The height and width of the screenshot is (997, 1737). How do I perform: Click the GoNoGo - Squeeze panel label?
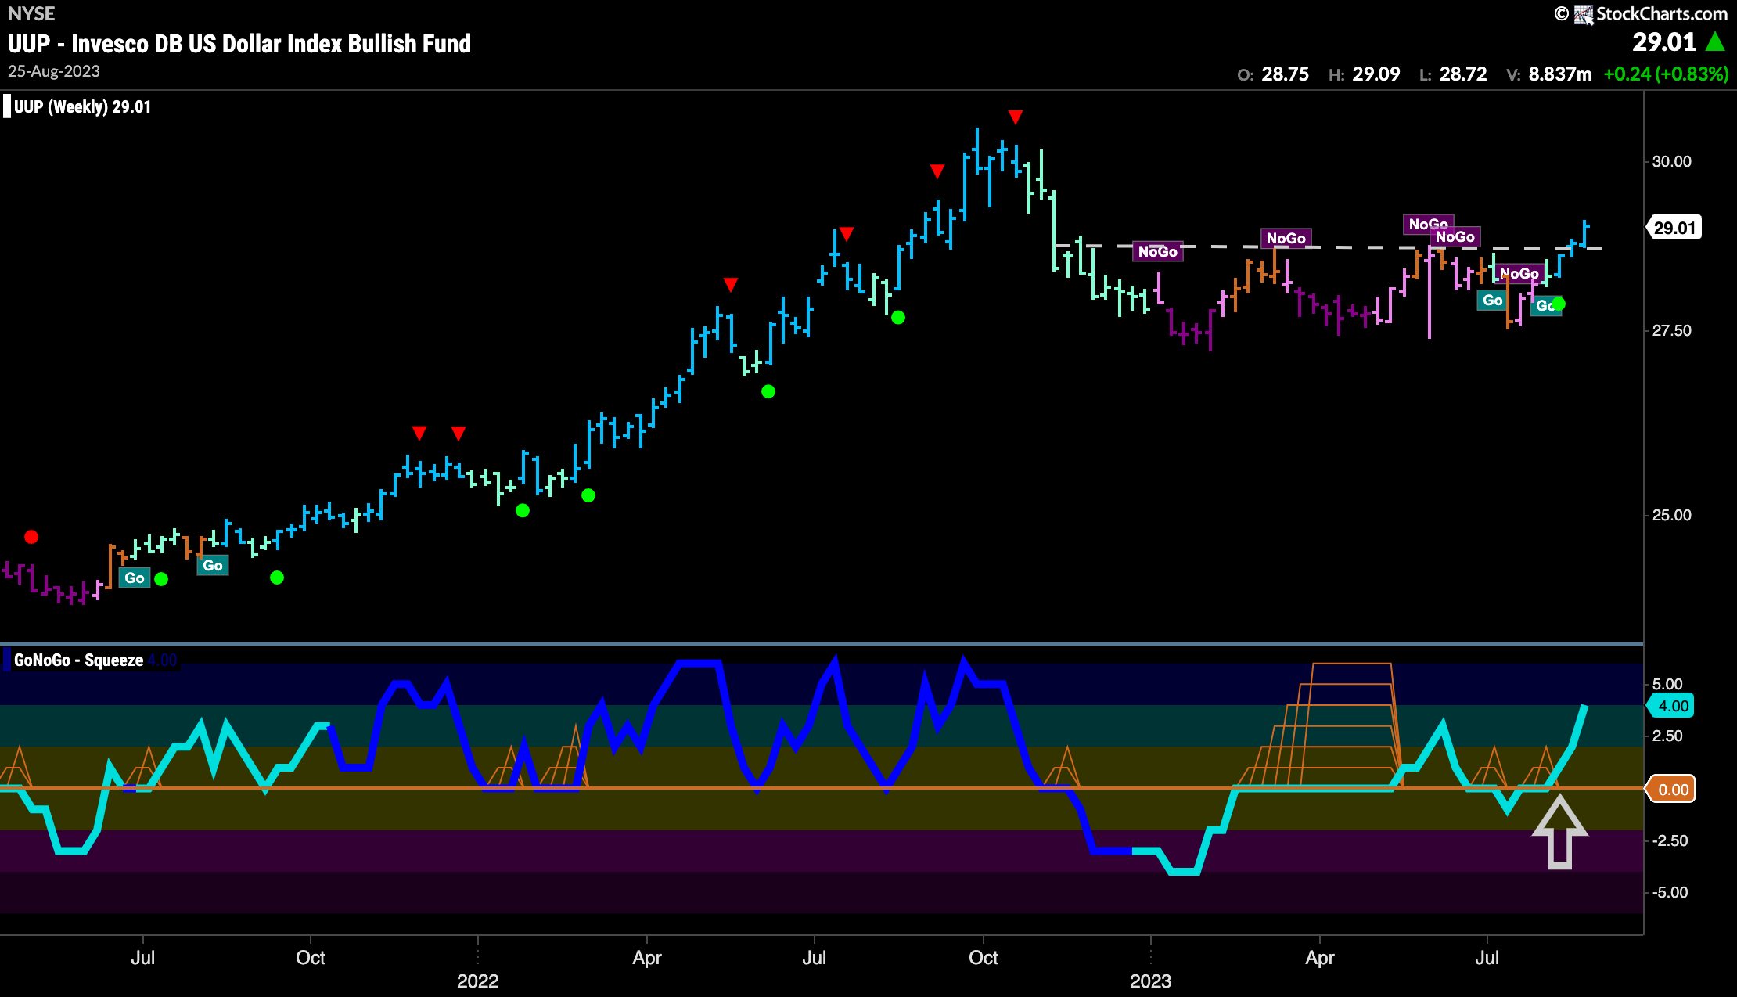coord(78,660)
